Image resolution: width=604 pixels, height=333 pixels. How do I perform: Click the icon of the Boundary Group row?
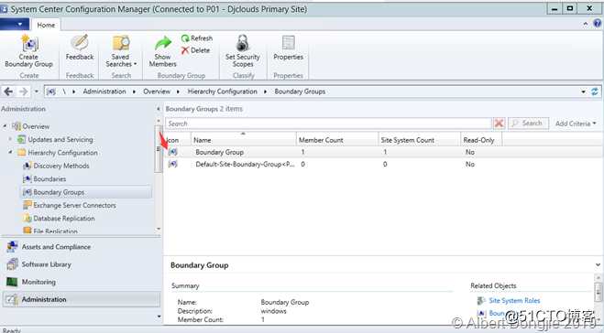(x=172, y=152)
